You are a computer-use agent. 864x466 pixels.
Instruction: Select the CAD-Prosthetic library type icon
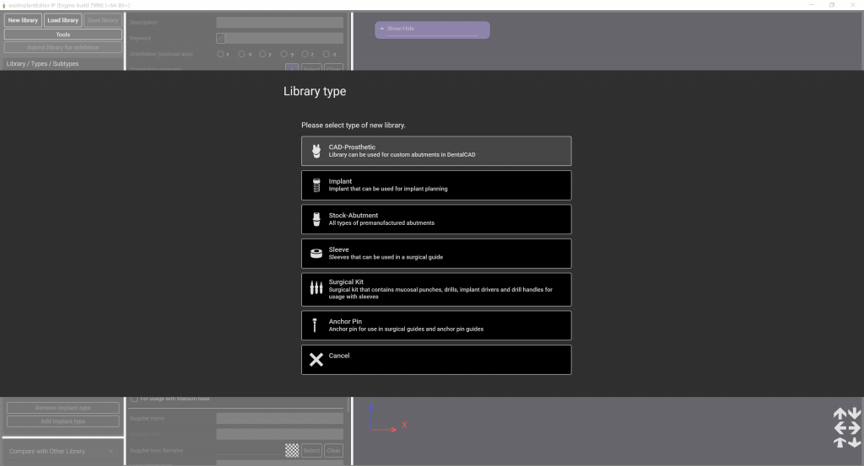[316, 151]
